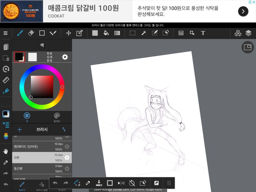
Task: Switch to the 브러시 bottom tab
Action: point(22,186)
